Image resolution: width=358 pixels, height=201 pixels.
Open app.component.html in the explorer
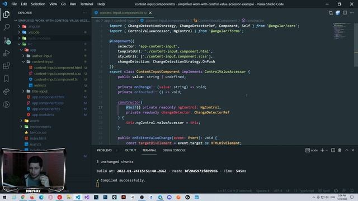(x=48, y=97)
